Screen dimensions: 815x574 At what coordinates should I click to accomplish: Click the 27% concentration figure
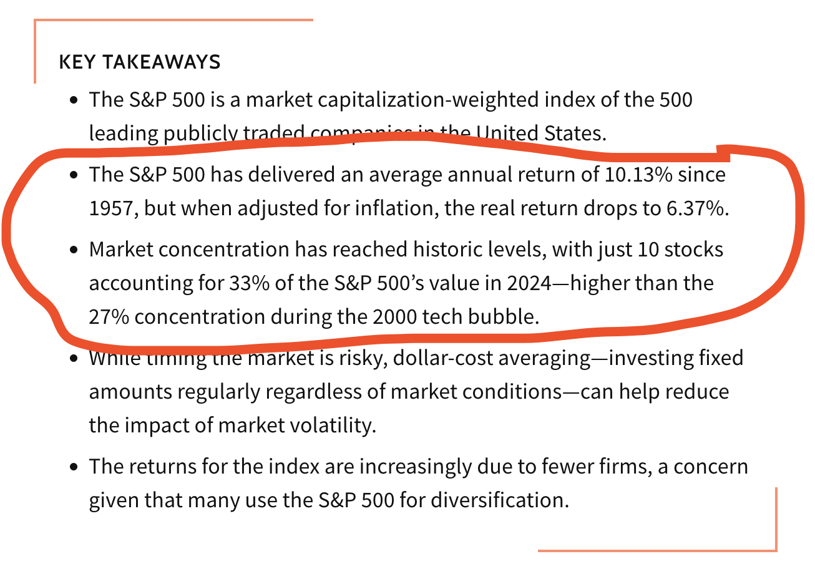[x=109, y=317]
